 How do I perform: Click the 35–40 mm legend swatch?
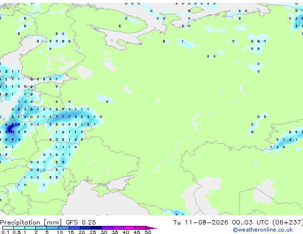[x=118, y=228]
